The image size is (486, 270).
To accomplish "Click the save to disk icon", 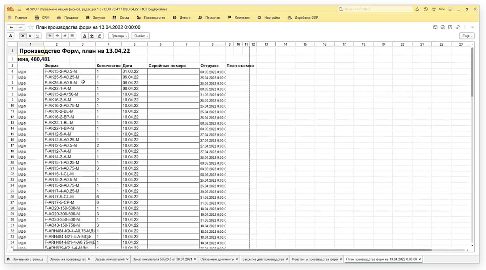I will 435,27.
